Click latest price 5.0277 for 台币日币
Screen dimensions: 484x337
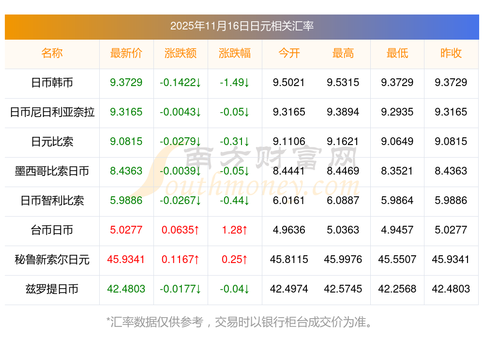(x=126, y=230)
